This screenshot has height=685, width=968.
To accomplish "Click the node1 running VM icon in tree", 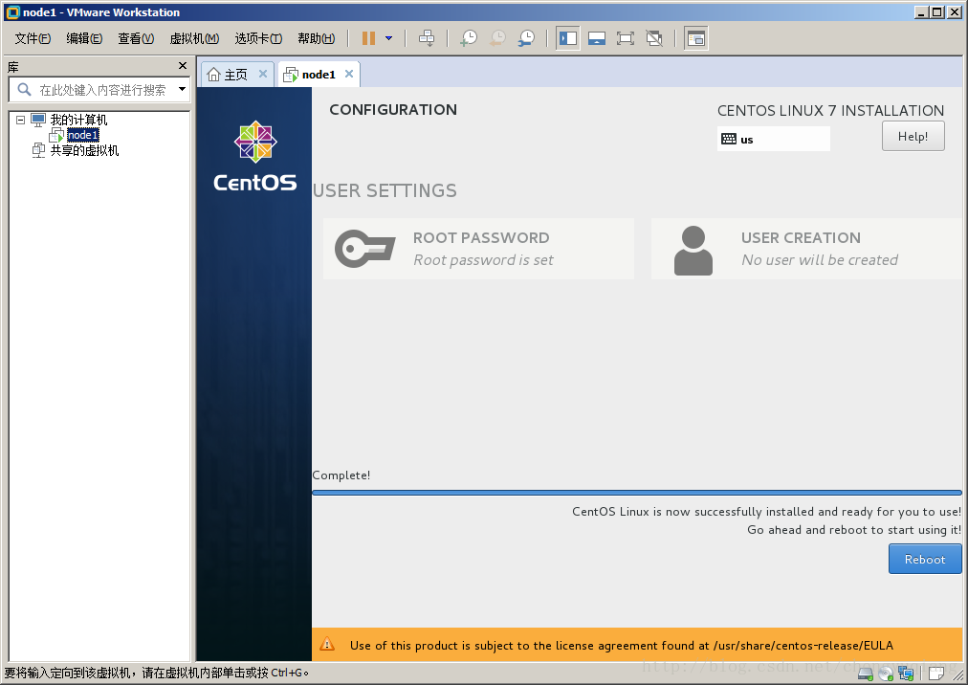I will tap(56, 135).
